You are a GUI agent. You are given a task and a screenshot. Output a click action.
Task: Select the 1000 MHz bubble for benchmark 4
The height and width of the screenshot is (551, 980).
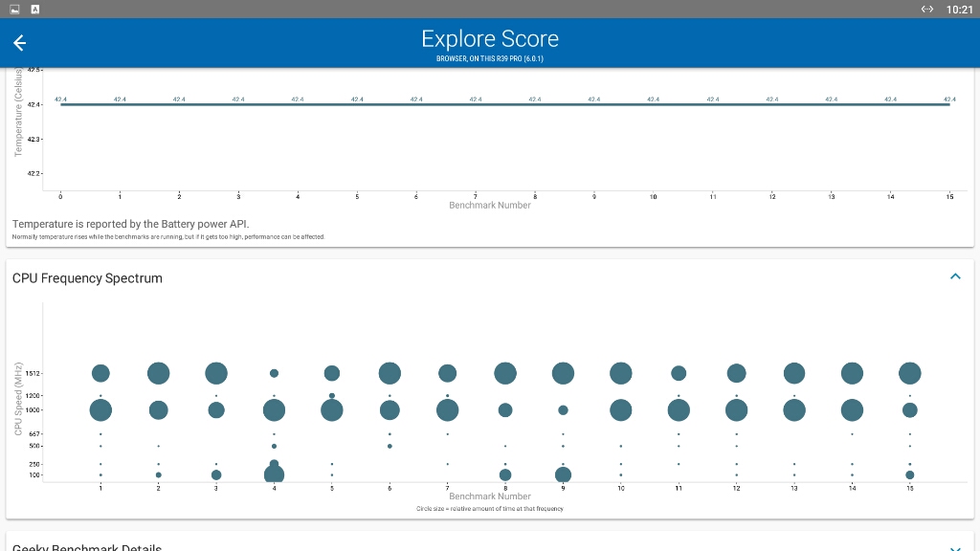click(x=274, y=410)
